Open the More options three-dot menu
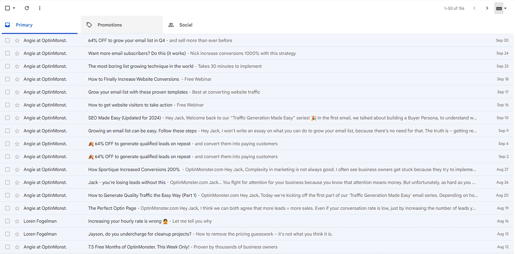Viewport: 515px width, 254px height. pos(40,8)
